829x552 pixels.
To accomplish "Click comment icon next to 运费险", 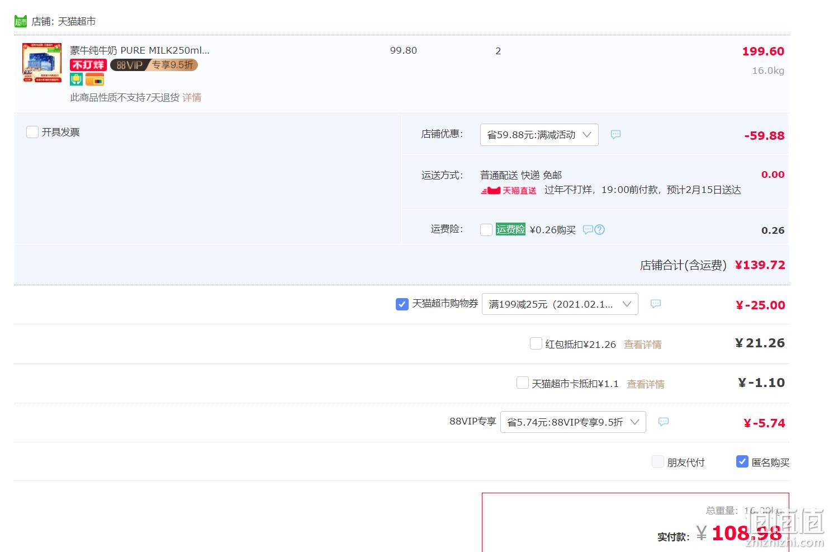I will click(x=588, y=230).
